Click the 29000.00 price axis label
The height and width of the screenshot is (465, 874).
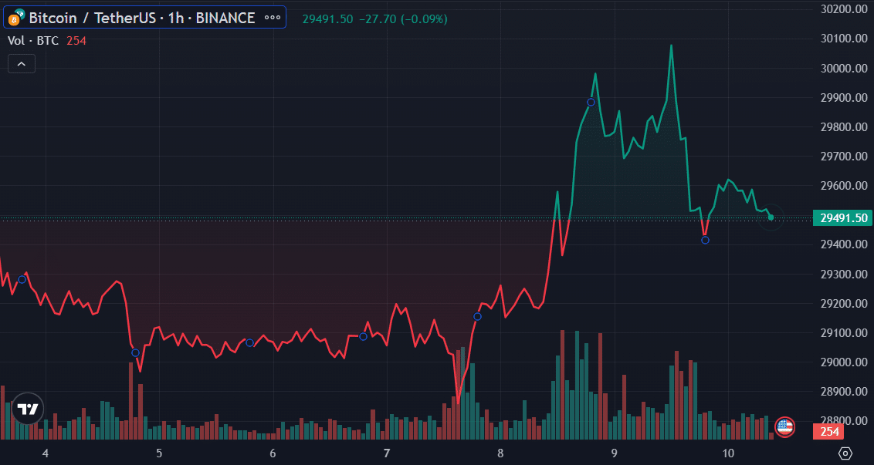click(x=844, y=362)
